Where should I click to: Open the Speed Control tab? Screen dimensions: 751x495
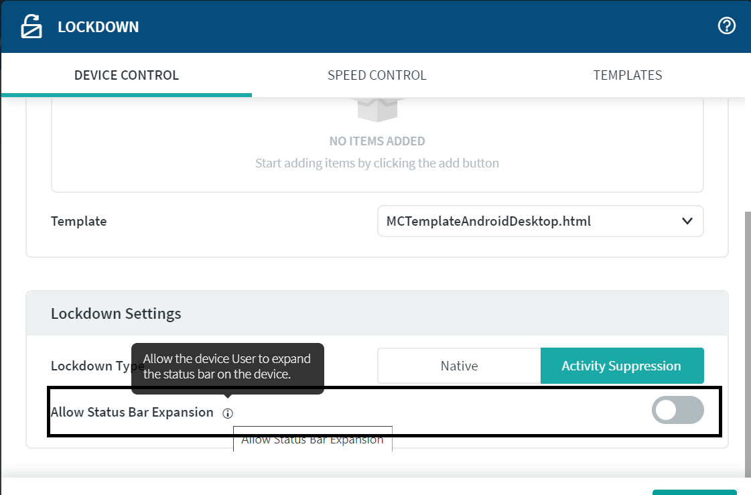377,75
